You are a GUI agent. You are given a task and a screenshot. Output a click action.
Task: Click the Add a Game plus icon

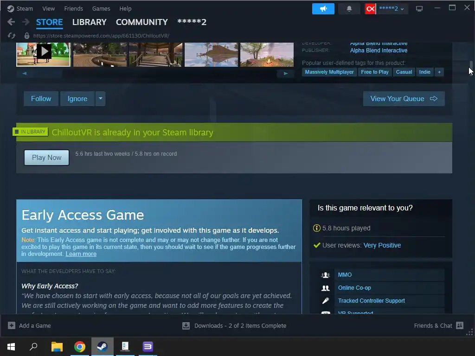tap(12, 325)
